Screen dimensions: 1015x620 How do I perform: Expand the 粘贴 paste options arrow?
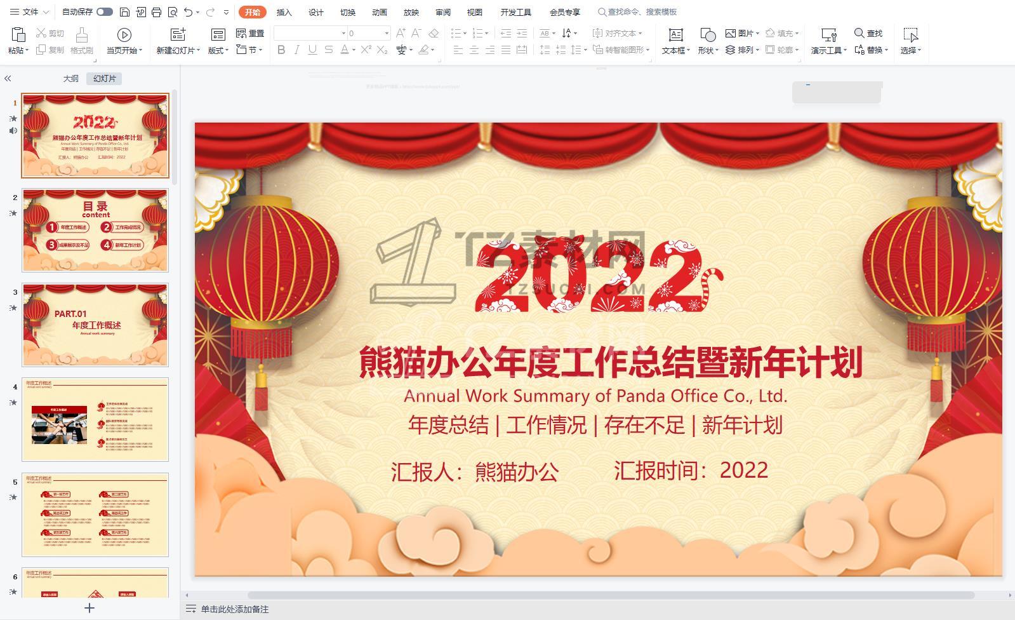pyautogui.click(x=27, y=50)
